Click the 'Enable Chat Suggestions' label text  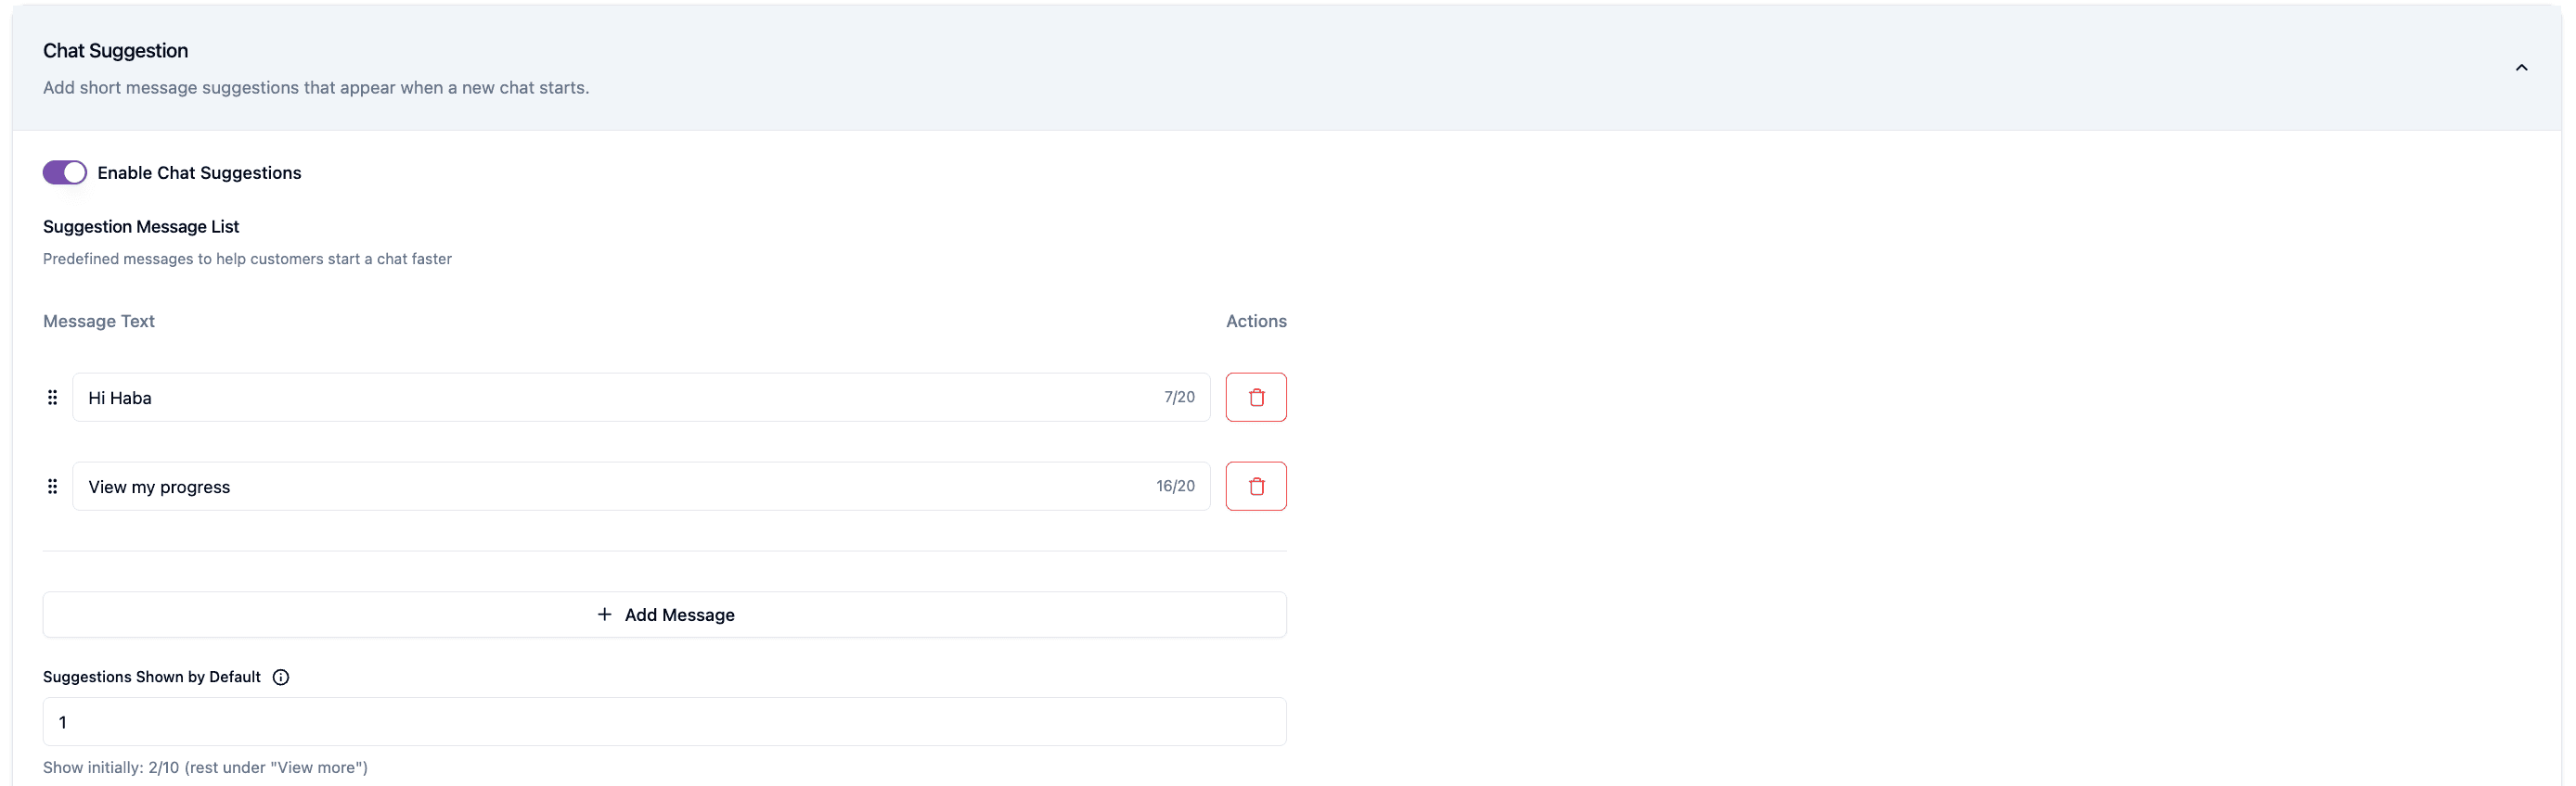tap(199, 172)
